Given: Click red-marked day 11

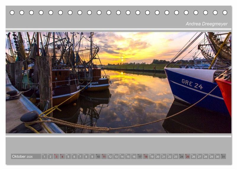Looking at the screenshot, I should coord(104,156).
